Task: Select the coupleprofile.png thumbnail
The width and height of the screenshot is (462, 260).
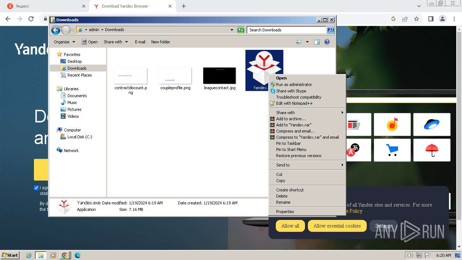Action: pos(175,75)
